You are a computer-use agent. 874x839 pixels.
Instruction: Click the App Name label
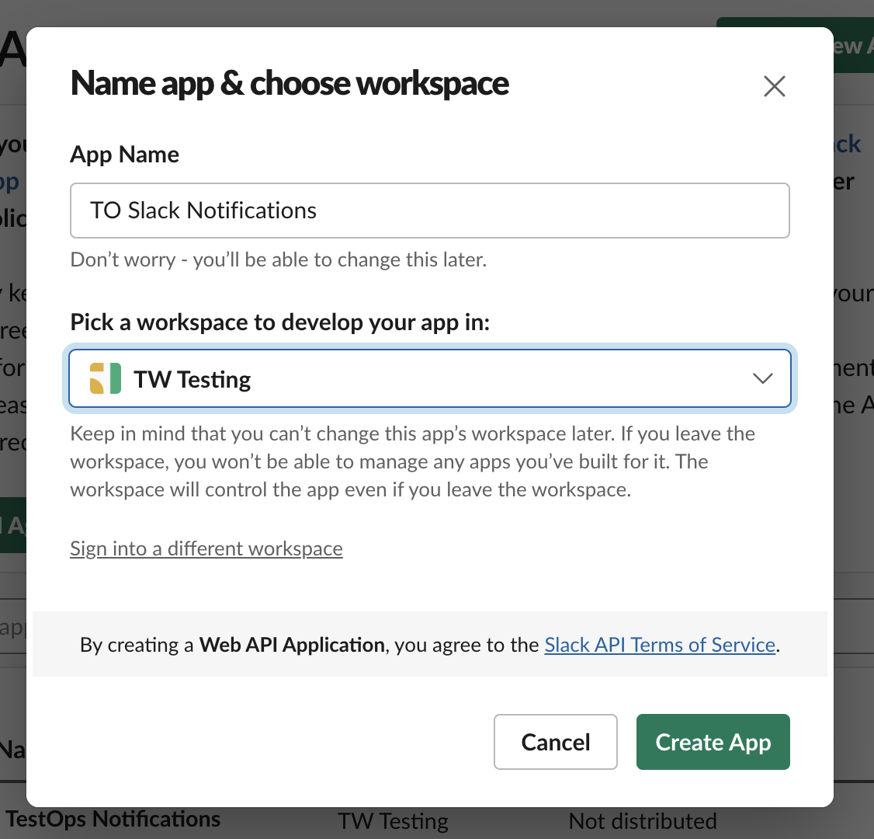pyautogui.click(x=124, y=154)
